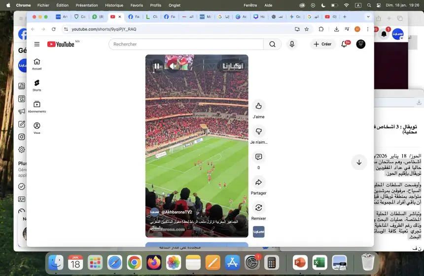Skip to next Short with down arrow
424x276 pixels.
359,162
